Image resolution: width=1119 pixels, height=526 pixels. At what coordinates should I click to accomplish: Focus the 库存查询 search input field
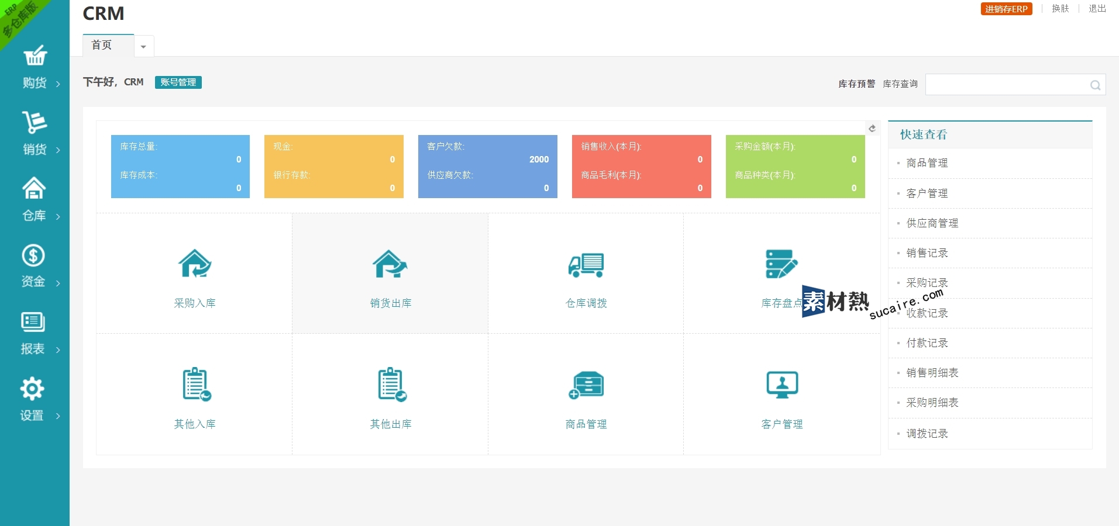pos(1006,85)
